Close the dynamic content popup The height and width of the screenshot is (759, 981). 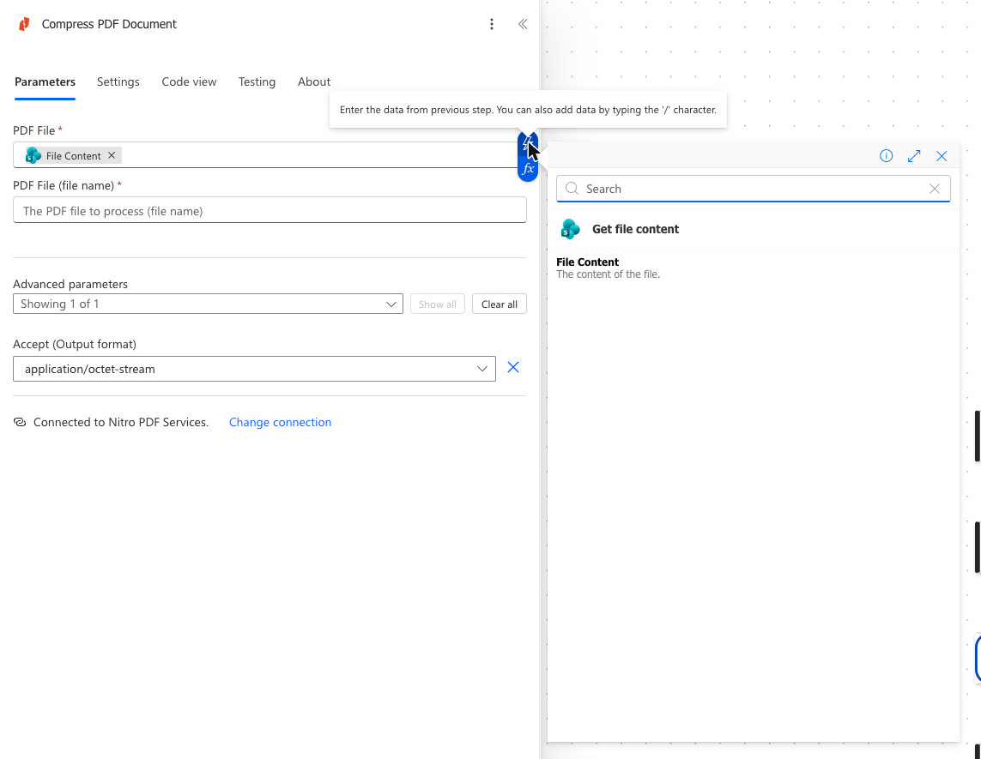pos(941,156)
